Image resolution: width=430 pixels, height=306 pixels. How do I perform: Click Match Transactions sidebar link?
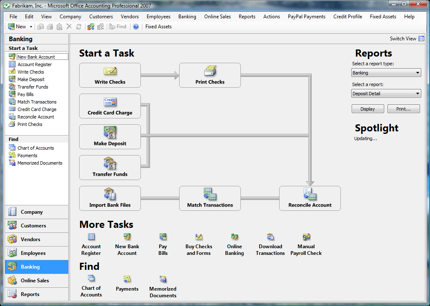coord(37,102)
